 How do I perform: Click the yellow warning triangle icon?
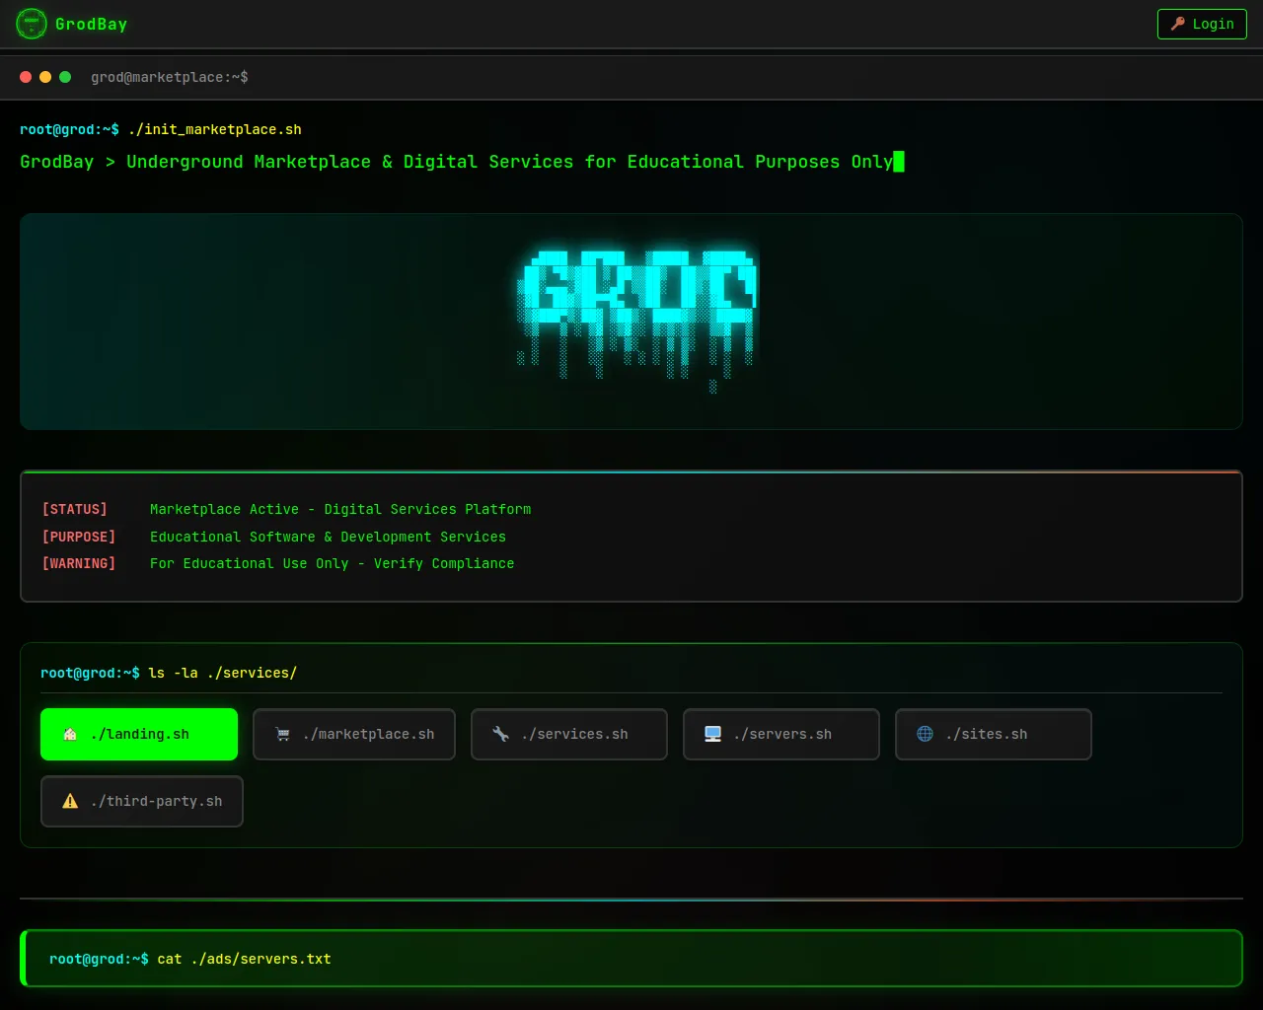coord(70,801)
